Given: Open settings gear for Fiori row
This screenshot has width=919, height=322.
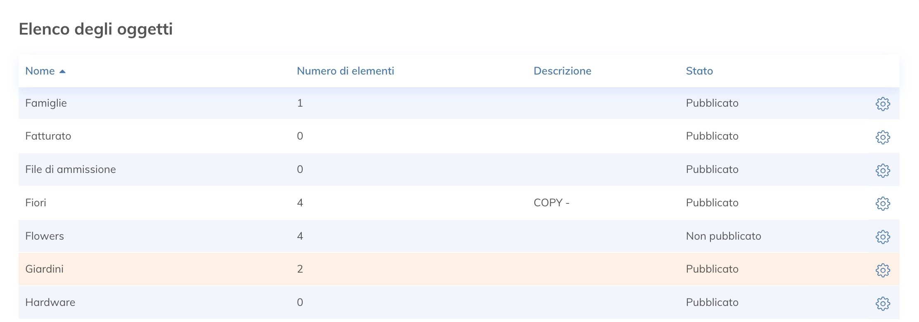Looking at the screenshot, I should pos(882,203).
